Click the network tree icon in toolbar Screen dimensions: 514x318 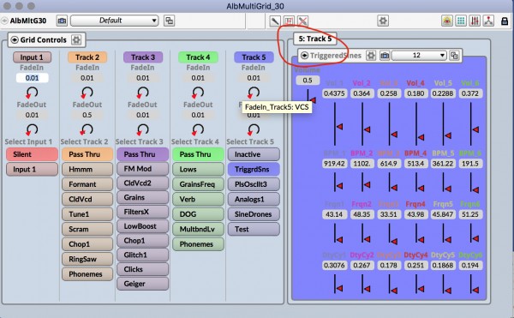pos(488,21)
